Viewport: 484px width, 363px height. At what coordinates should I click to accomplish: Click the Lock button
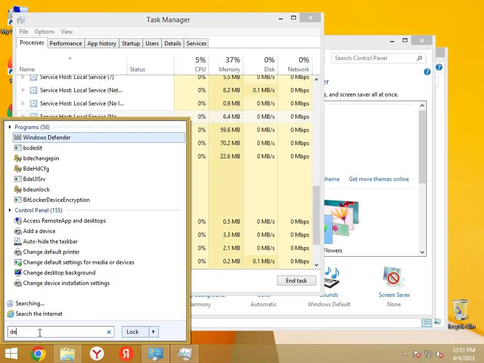pos(136,332)
